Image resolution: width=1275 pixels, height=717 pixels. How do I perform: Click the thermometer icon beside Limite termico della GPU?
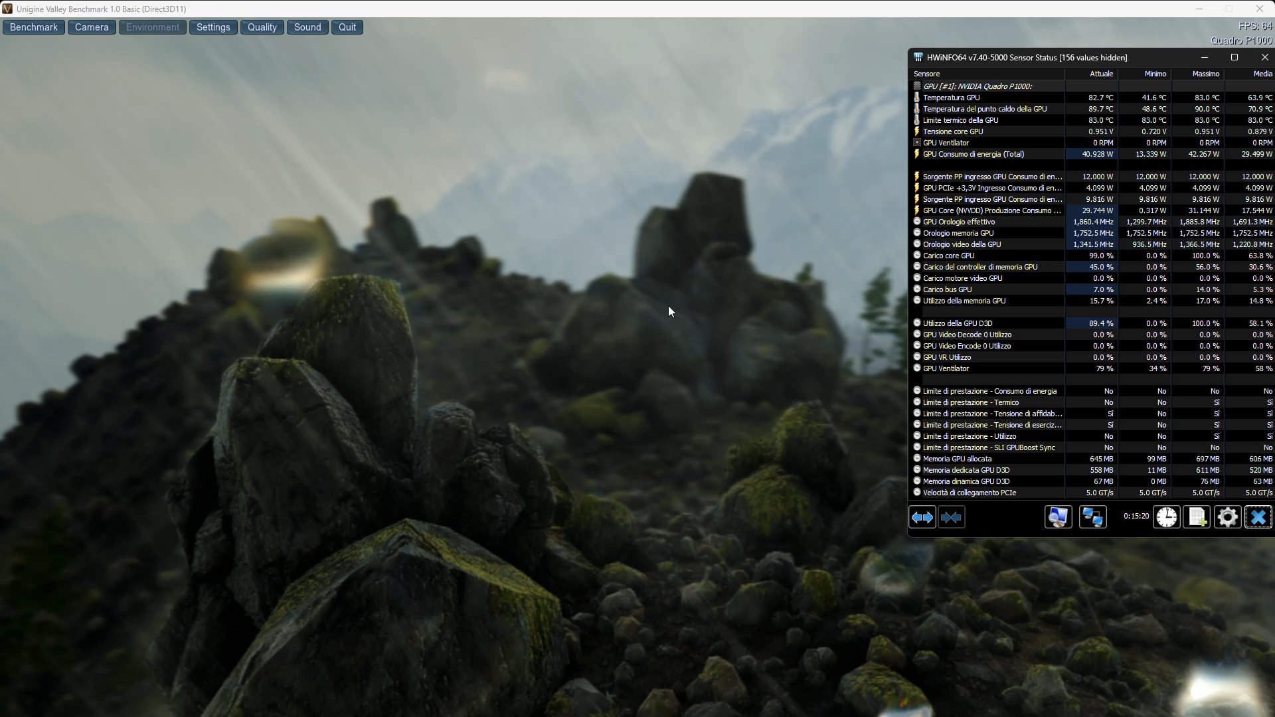click(917, 120)
